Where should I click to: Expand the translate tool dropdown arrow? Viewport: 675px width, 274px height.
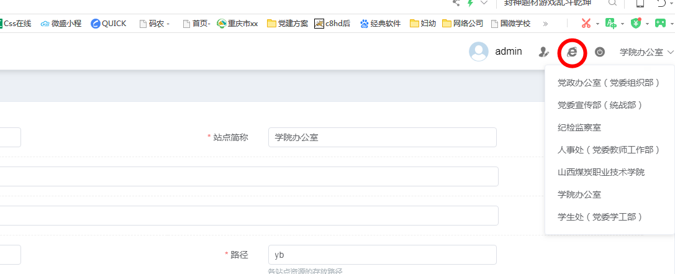click(622, 24)
